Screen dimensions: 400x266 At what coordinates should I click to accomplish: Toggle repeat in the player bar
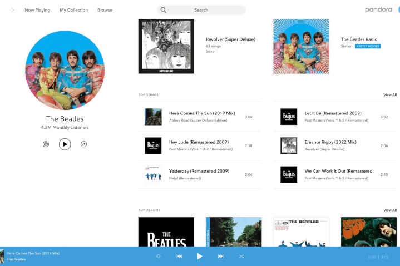pyautogui.click(x=159, y=256)
